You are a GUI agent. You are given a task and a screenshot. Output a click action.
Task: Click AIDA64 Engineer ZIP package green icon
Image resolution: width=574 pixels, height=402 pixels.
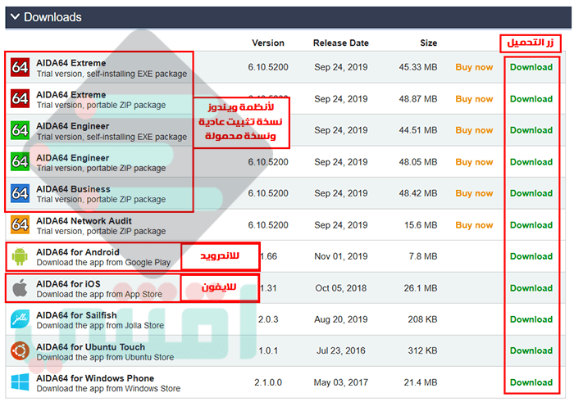[20, 162]
